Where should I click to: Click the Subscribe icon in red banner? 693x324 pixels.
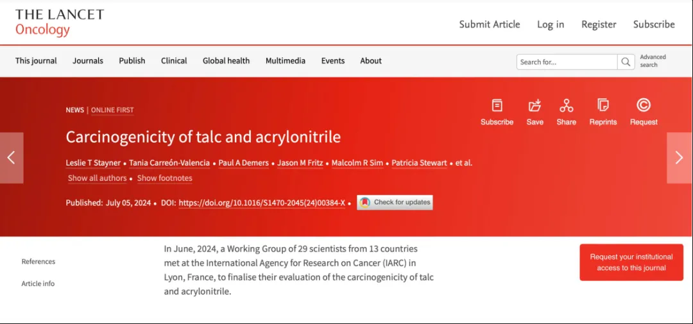click(x=497, y=106)
